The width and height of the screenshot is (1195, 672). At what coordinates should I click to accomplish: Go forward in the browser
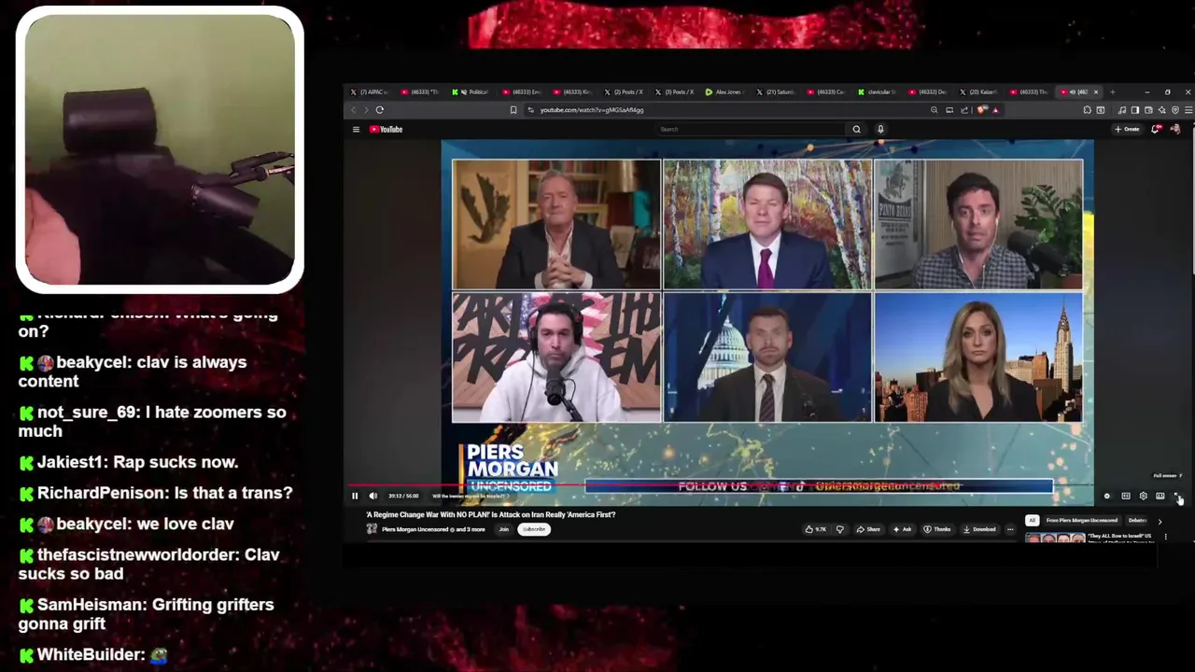click(x=366, y=109)
